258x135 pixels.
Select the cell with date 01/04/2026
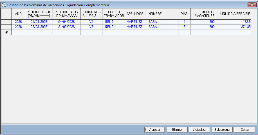[x=39, y=22]
